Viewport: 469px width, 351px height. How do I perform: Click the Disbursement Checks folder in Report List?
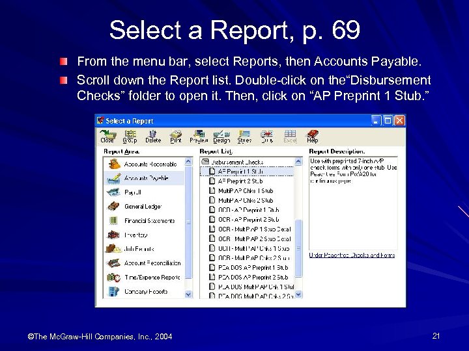tap(233, 162)
